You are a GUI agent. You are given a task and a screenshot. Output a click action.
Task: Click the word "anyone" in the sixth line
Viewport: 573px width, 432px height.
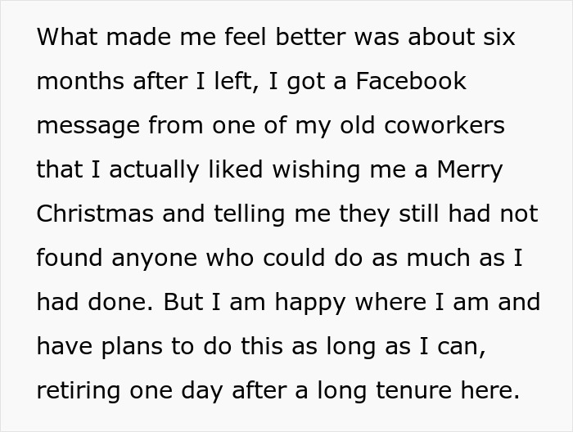(154, 259)
